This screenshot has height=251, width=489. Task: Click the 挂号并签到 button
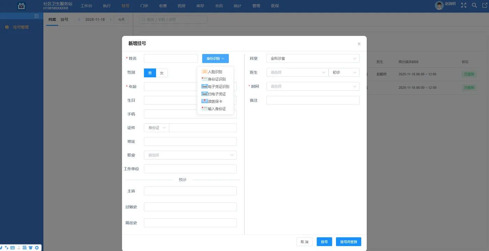pyautogui.click(x=348, y=241)
